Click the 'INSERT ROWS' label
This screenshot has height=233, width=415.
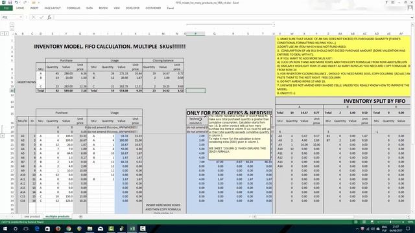point(26,82)
